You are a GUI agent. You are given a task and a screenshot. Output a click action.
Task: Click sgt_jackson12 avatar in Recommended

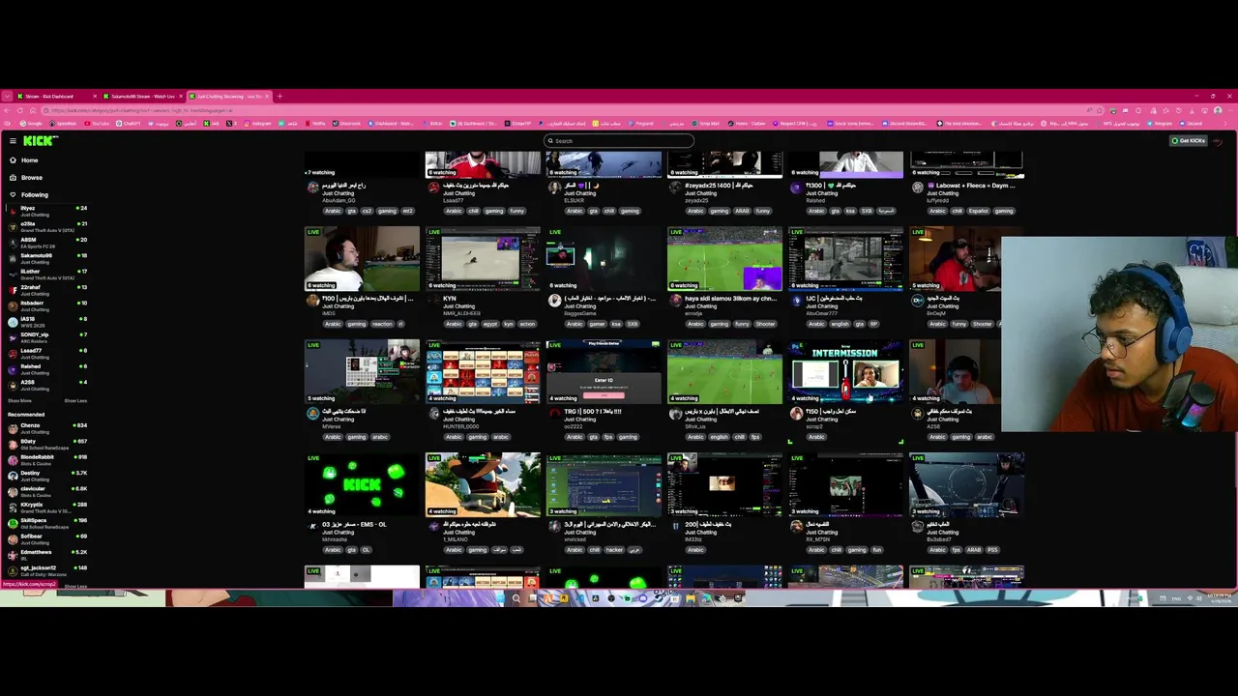[13, 570]
